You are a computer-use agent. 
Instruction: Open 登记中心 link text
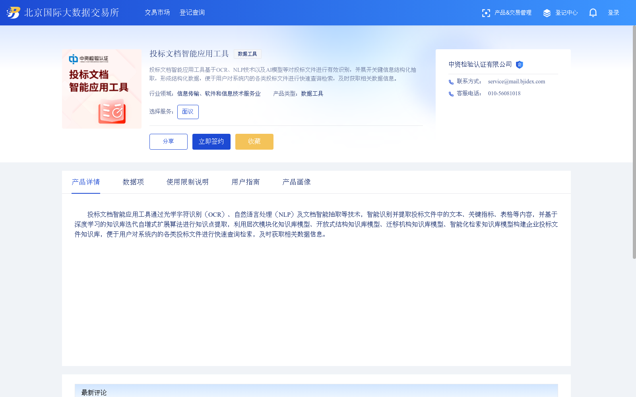click(566, 13)
